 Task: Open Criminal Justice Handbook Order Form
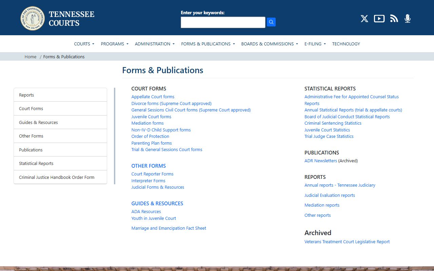(x=60, y=177)
